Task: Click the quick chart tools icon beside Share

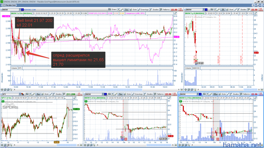Action: click(x=119, y=10)
